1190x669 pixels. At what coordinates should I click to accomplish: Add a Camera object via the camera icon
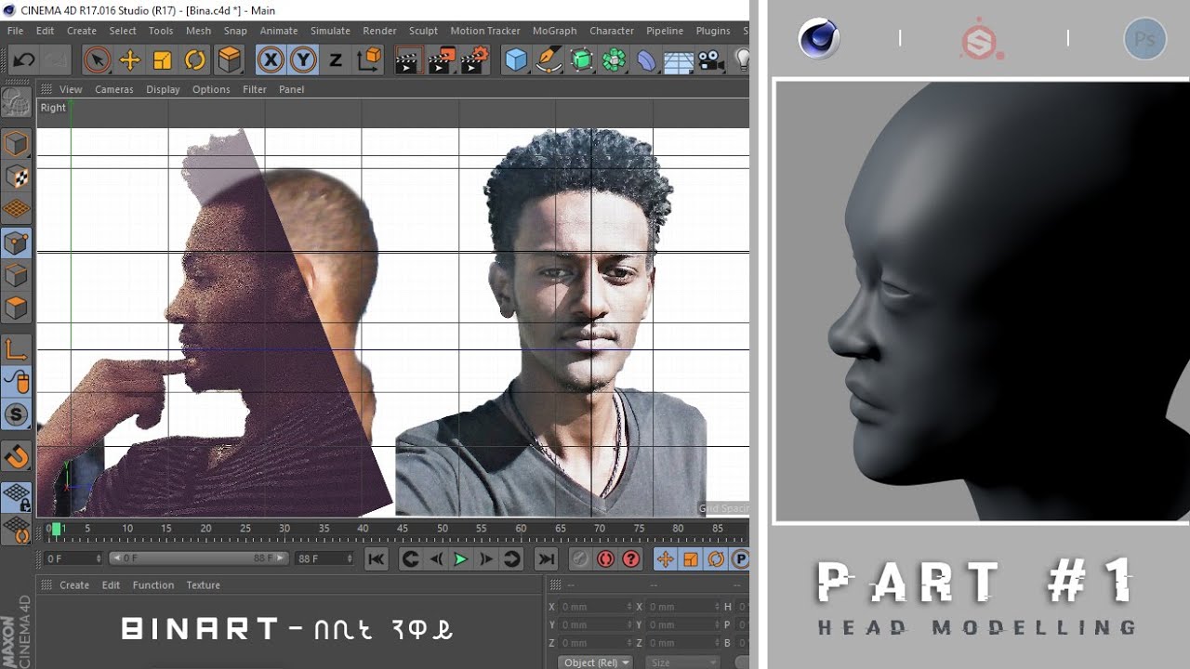pos(711,61)
